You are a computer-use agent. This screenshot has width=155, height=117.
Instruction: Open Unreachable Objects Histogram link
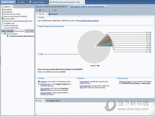tap(89, 21)
